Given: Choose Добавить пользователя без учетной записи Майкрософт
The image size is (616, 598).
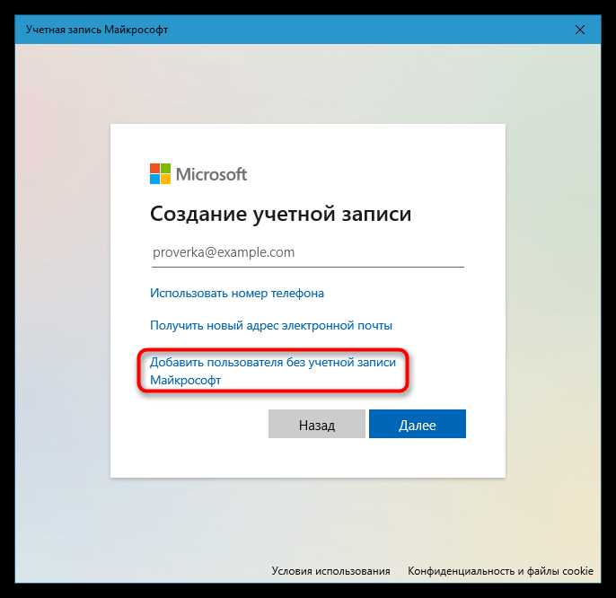Looking at the screenshot, I should point(273,371).
